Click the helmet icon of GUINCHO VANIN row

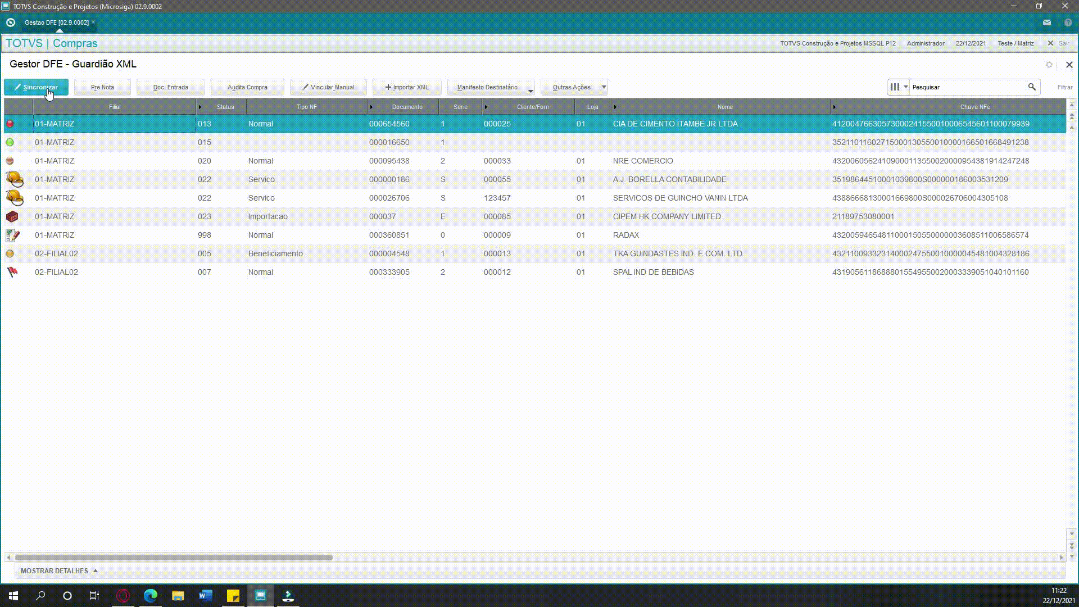[15, 198]
